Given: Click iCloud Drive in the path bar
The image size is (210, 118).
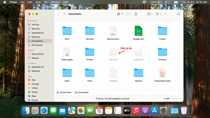Looking at the screenshot, I should coord(64,92).
